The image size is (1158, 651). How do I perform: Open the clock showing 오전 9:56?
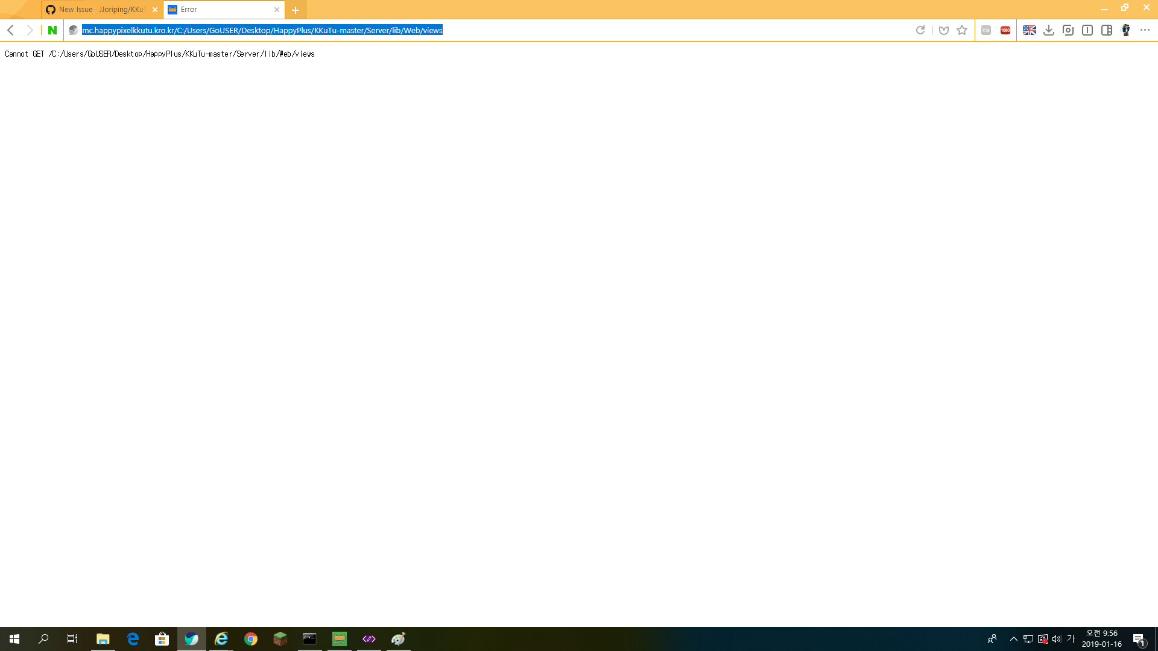click(1102, 639)
